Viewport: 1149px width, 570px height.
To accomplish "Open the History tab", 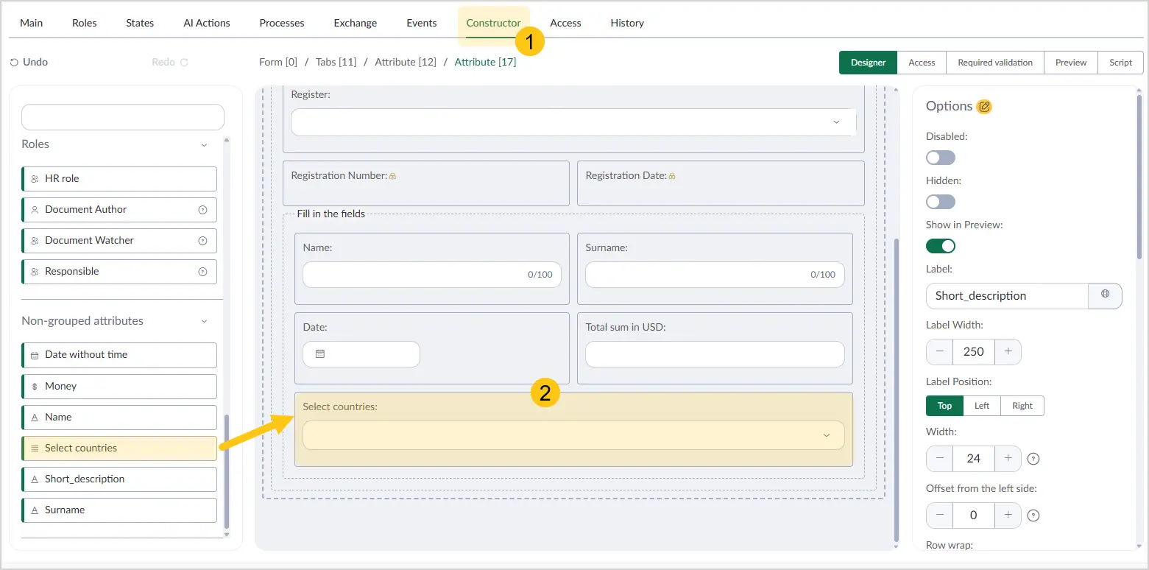I will click(627, 23).
